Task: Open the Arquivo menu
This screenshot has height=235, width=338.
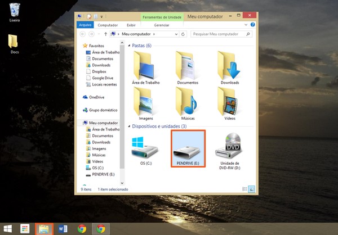Action: (85, 25)
